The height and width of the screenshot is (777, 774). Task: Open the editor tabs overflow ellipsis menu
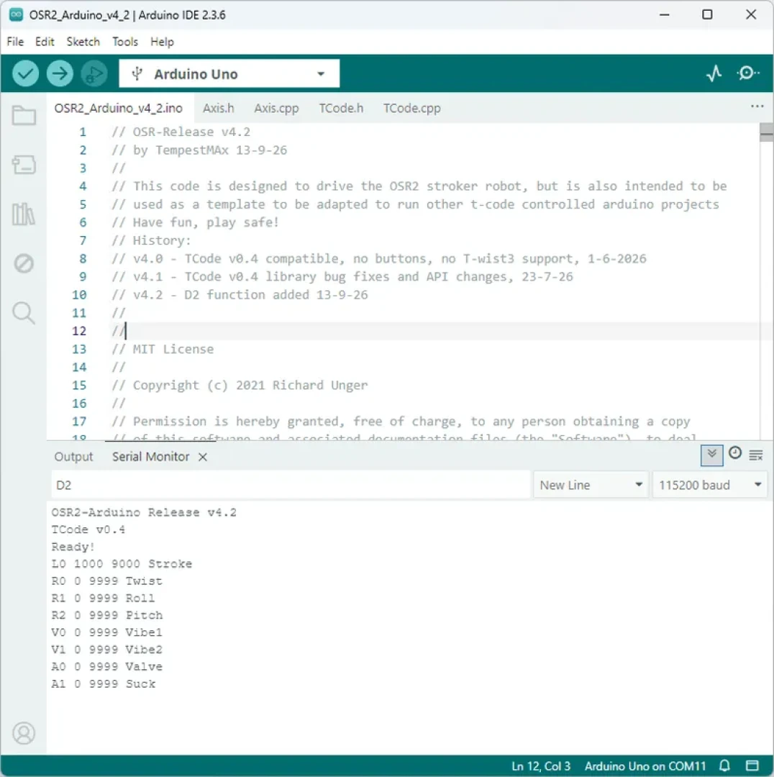757,106
